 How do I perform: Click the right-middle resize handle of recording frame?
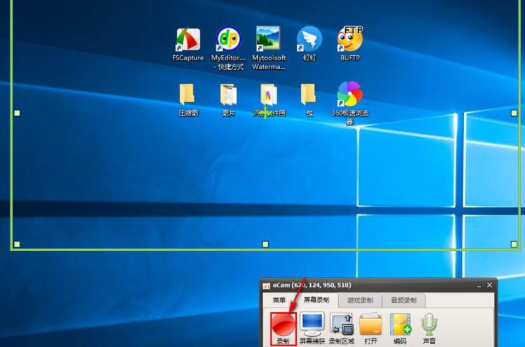pos(514,114)
